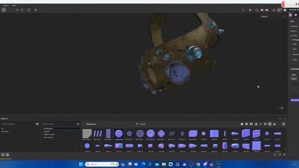Expand the Starter assets tree node
The width and height of the screenshot is (299, 168).
tap(43, 134)
